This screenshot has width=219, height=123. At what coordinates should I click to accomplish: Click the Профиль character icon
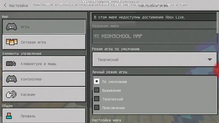[9, 116]
